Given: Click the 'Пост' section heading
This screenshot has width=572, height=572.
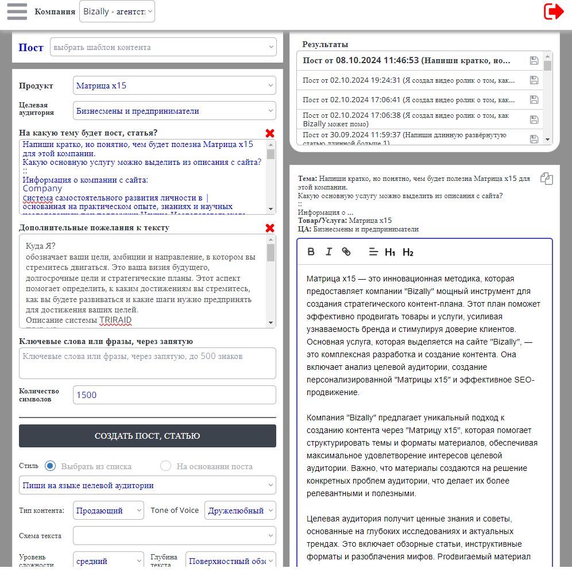Looking at the screenshot, I should (31, 48).
